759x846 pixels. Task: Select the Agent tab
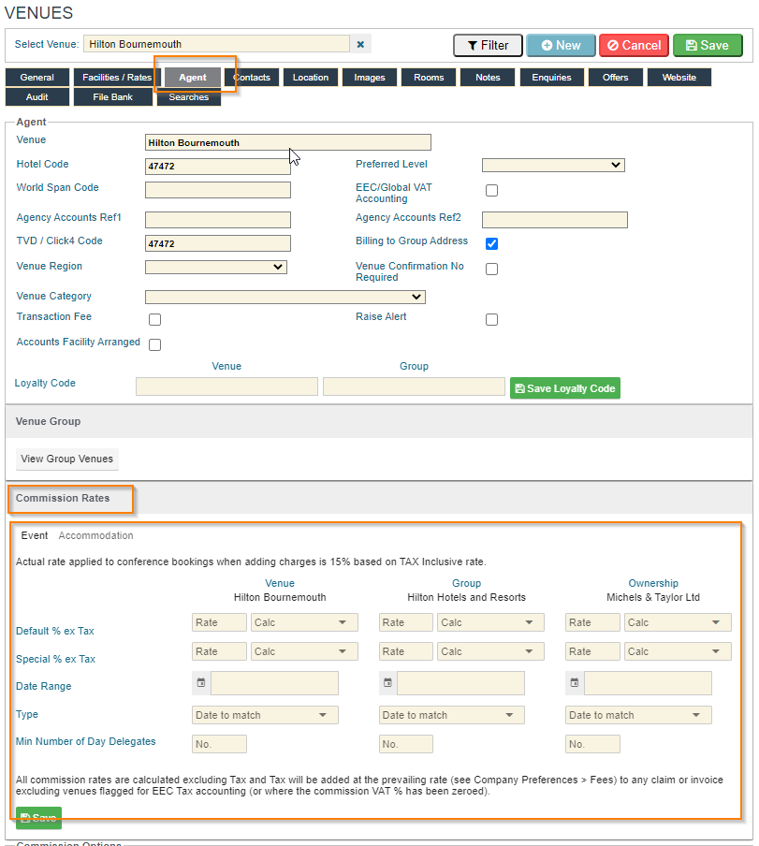[x=193, y=77]
